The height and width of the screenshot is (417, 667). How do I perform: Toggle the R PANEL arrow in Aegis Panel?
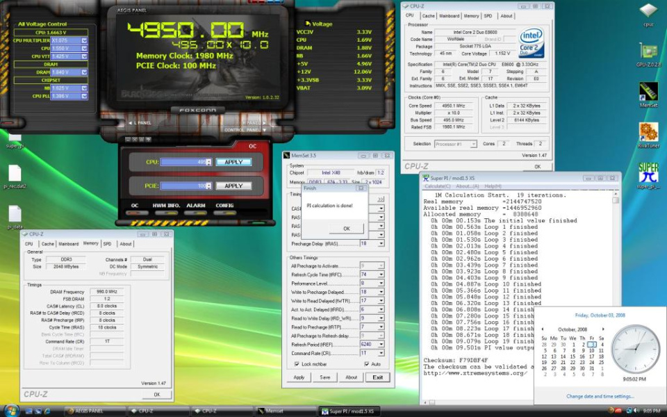(264, 123)
